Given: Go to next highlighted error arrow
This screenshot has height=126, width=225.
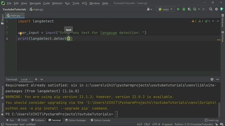Looking at the screenshot, I should pos(218,21).
